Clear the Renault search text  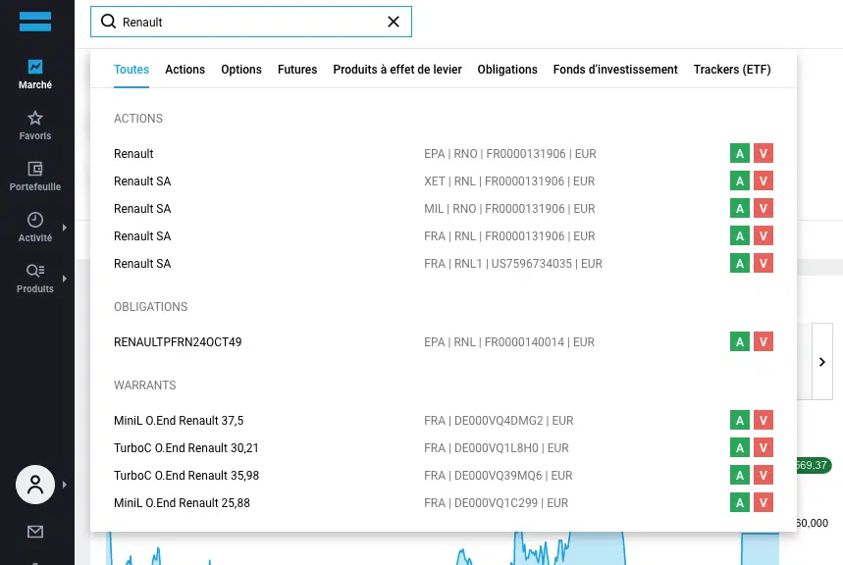(x=394, y=22)
